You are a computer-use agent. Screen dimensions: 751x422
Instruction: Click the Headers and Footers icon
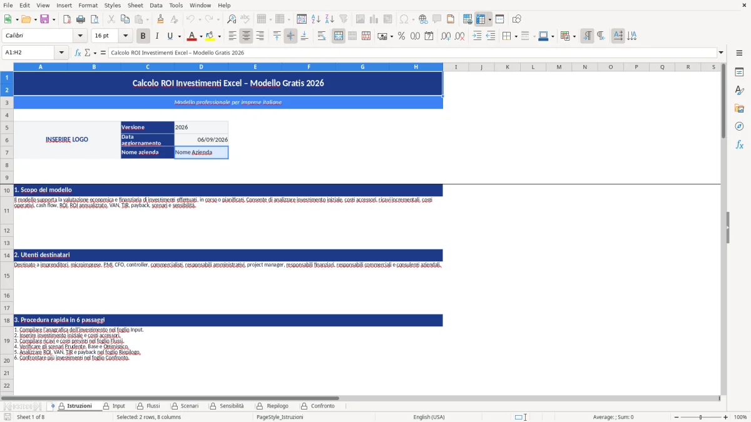pos(451,19)
